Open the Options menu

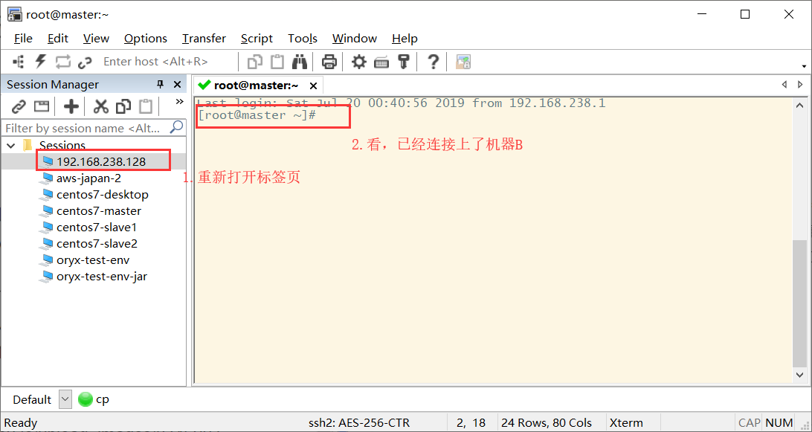pos(146,39)
